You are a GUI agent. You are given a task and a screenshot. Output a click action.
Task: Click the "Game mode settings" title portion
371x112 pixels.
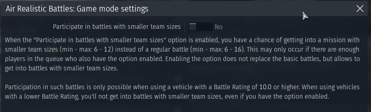(112, 9)
